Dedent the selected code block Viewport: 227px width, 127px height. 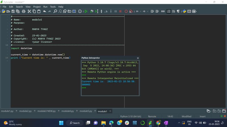(x=152, y=11)
